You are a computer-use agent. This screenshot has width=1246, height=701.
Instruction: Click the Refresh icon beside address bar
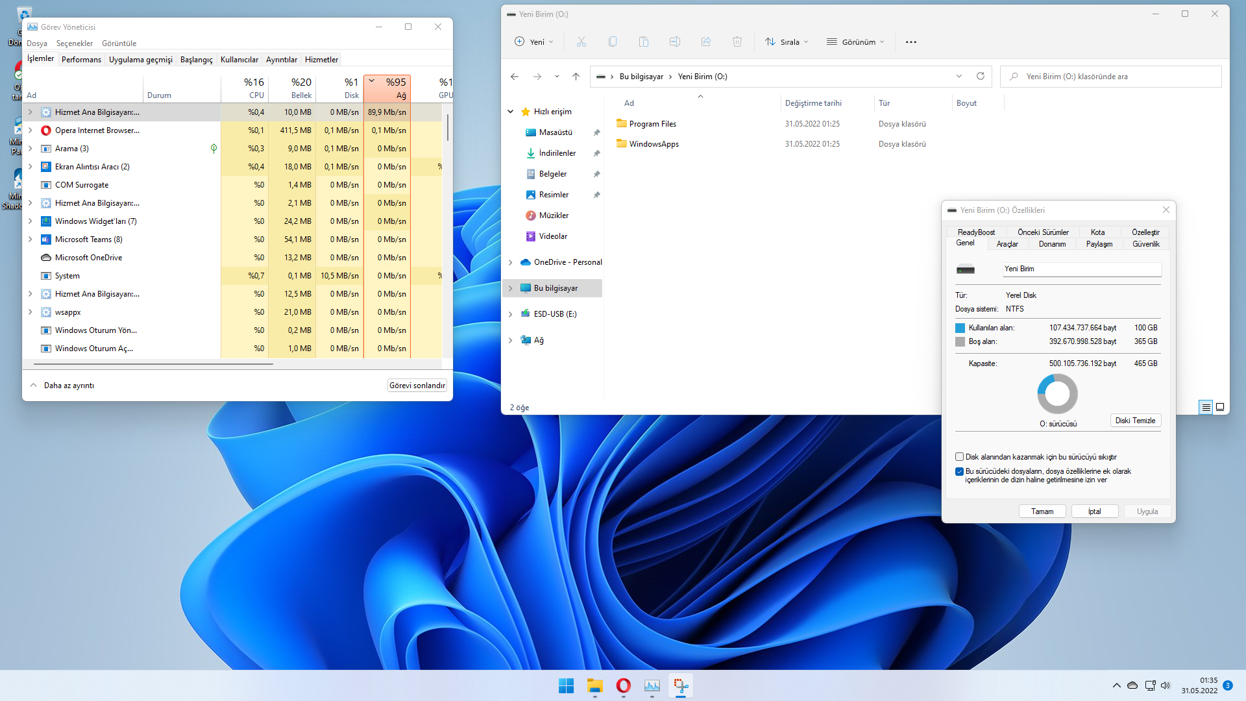tap(981, 77)
